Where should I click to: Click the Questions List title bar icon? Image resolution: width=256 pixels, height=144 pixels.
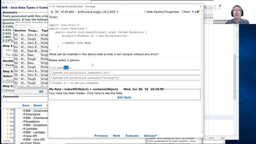click(x=16, y=25)
